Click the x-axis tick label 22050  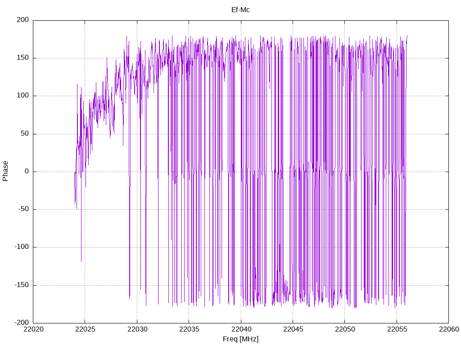(x=345, y=329)
